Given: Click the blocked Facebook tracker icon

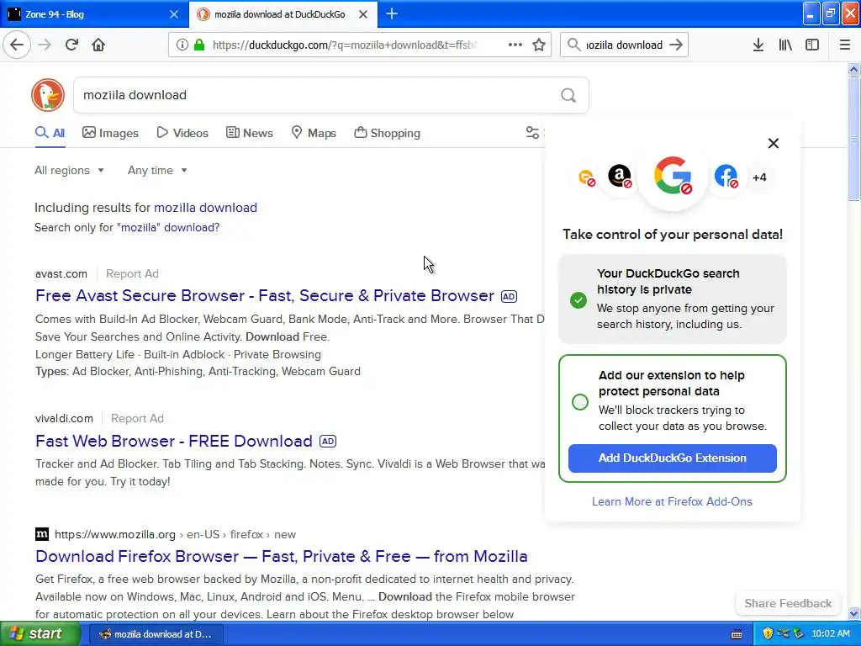Looking at the screenshot, I should point(726,177).
